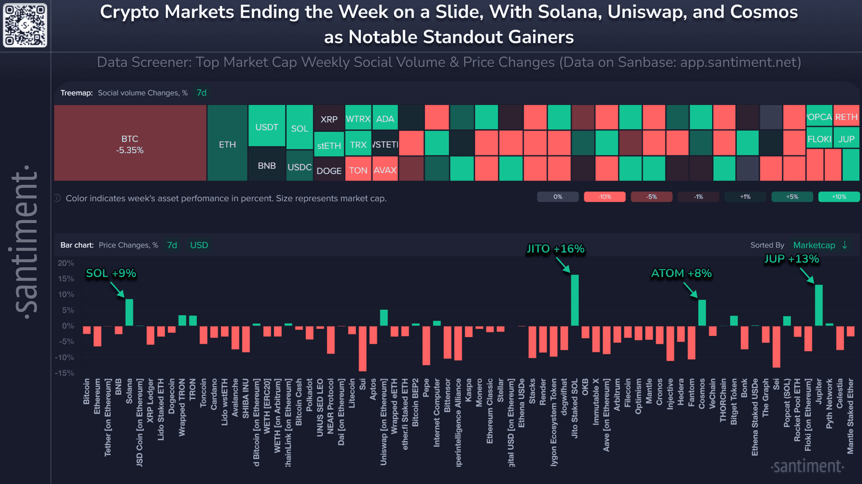862x484 pixels.
Task: Click the sort direction arrow next to Marketcap
Action: tap(845, 245)
